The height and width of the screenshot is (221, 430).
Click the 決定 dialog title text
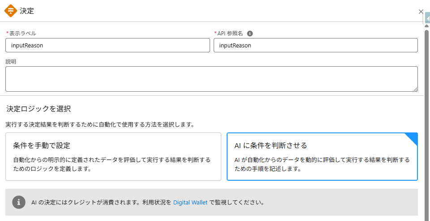(x=27, y=11)
